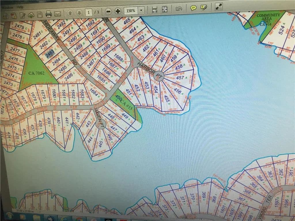Open the Help menu
Viewport: 295px width, 221px height.
20,7
